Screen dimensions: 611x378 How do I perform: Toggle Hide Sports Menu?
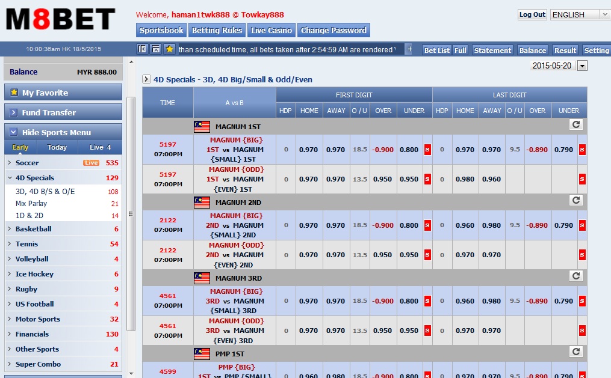[x=63, y=132]
